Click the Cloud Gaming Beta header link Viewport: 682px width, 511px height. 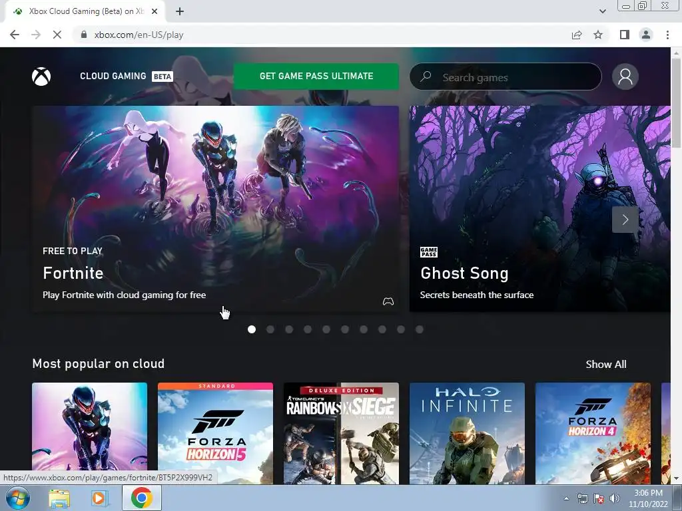tap(126, 76)
